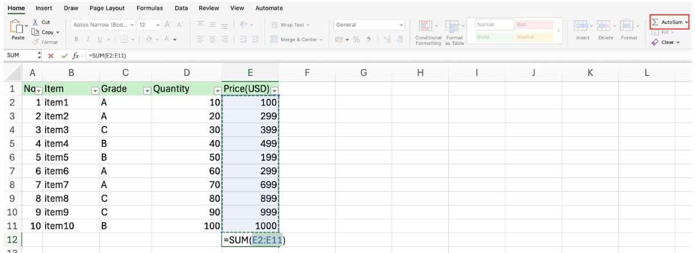Confirm the formula with the green checkmark
Image resolution: width=695 pixels, height=253 pixels.
pyautogui.click(x=64, y=55)
